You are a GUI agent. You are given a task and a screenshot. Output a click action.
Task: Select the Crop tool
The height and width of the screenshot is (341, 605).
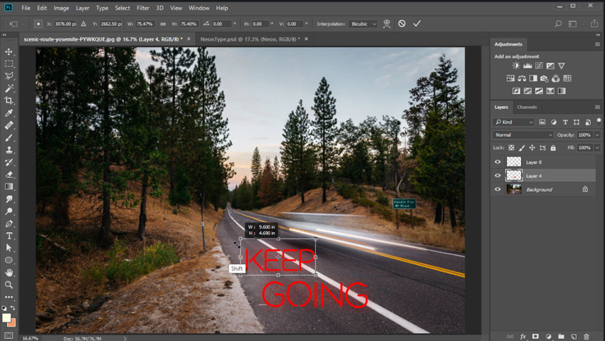[9, 100]
